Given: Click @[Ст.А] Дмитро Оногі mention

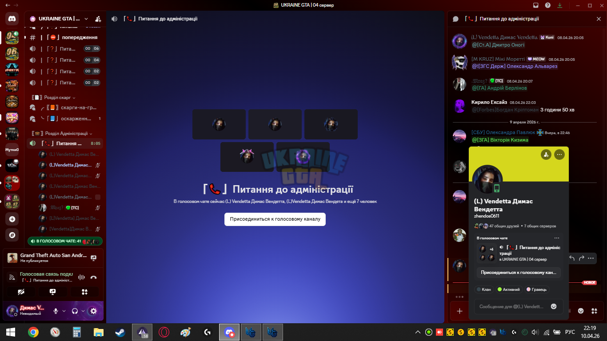Looking at the screenshot, I should click(x=498, y=45).
